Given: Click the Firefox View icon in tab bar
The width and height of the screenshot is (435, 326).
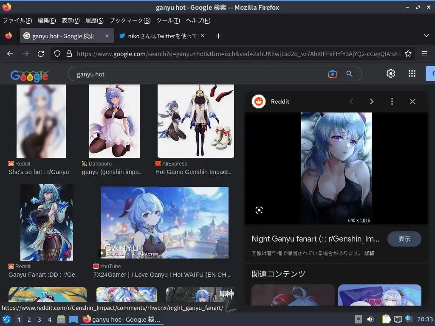Looking at the screenshot, I should pyautogui.click(x=8, y=36).
